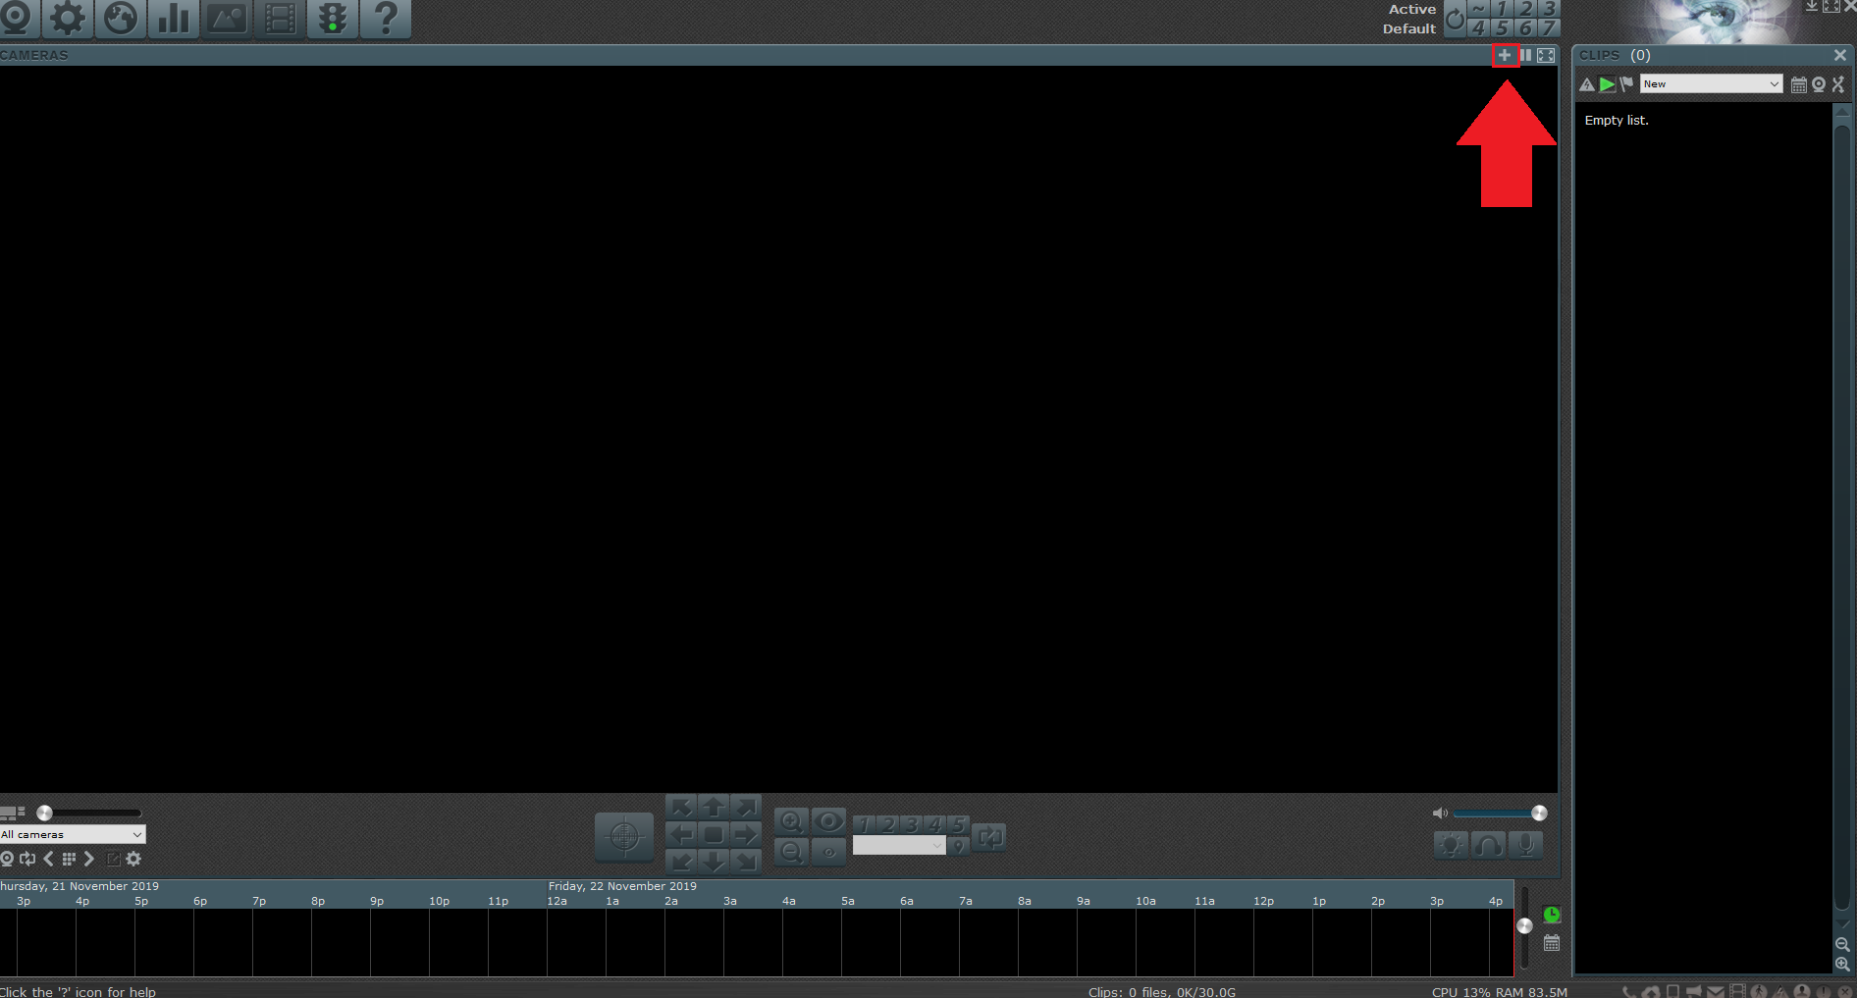Click the PTZ pan up arrow
The image size is (1857, 998).
[714, 808]
